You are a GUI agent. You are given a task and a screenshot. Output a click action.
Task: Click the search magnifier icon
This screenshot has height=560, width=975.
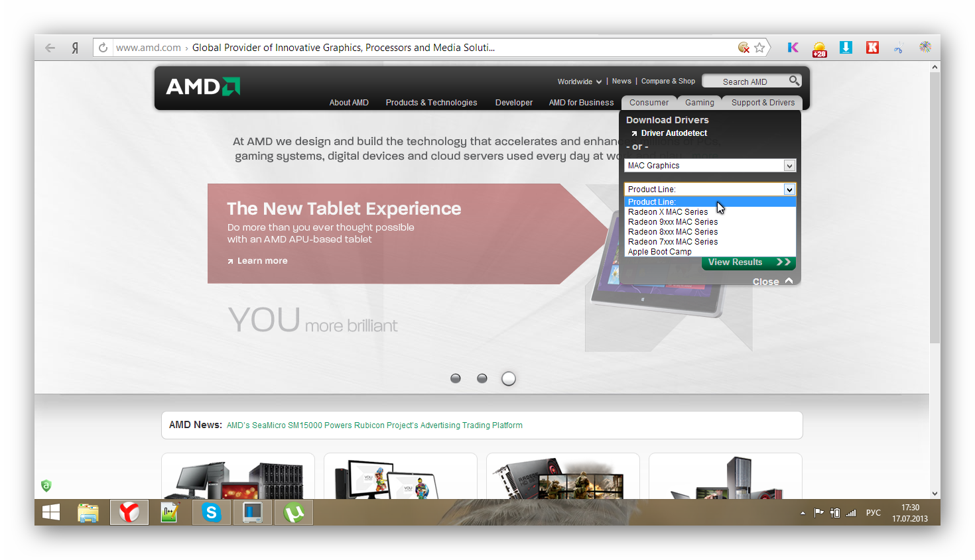794,81
